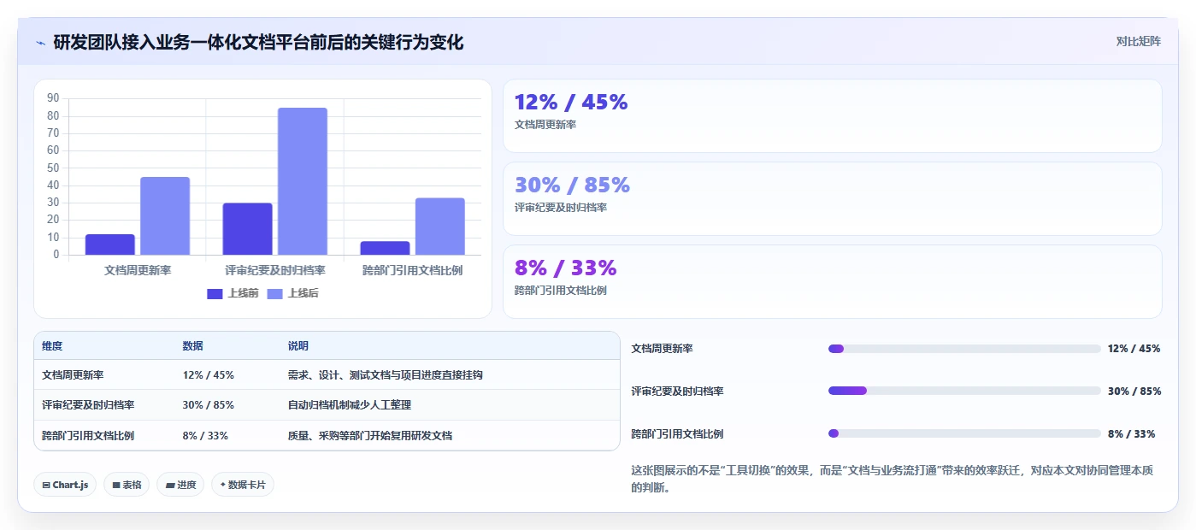This screenshot has height=530, width=1196.
Task: Click the 上线后 bar for 跨部门引用文档比例
Action: click(440, 227)
